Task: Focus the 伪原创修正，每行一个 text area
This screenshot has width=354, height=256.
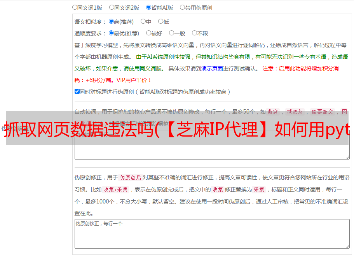Action: pyautogui.click(x=212, y=234)
